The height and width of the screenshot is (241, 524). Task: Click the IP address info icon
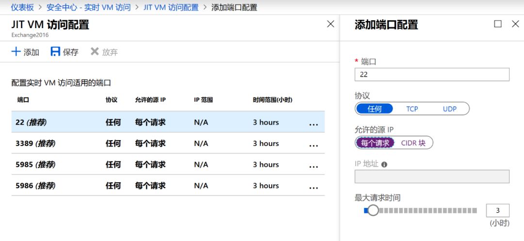click(384, 164)
